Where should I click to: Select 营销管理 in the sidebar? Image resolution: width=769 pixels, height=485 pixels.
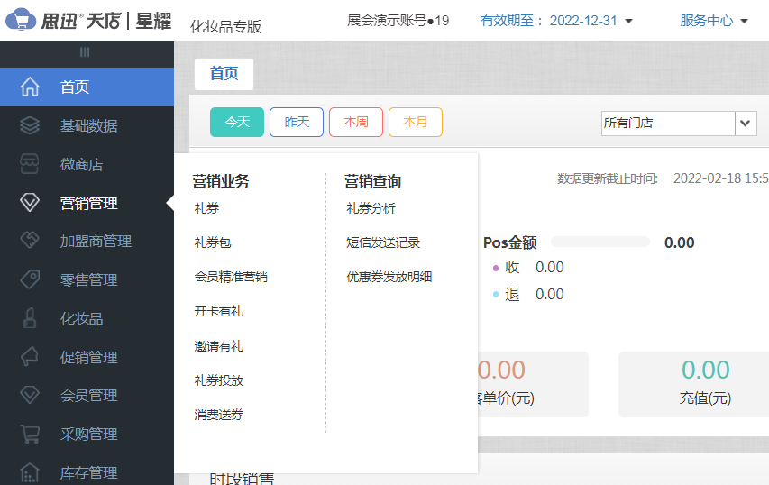click(87, 203)
